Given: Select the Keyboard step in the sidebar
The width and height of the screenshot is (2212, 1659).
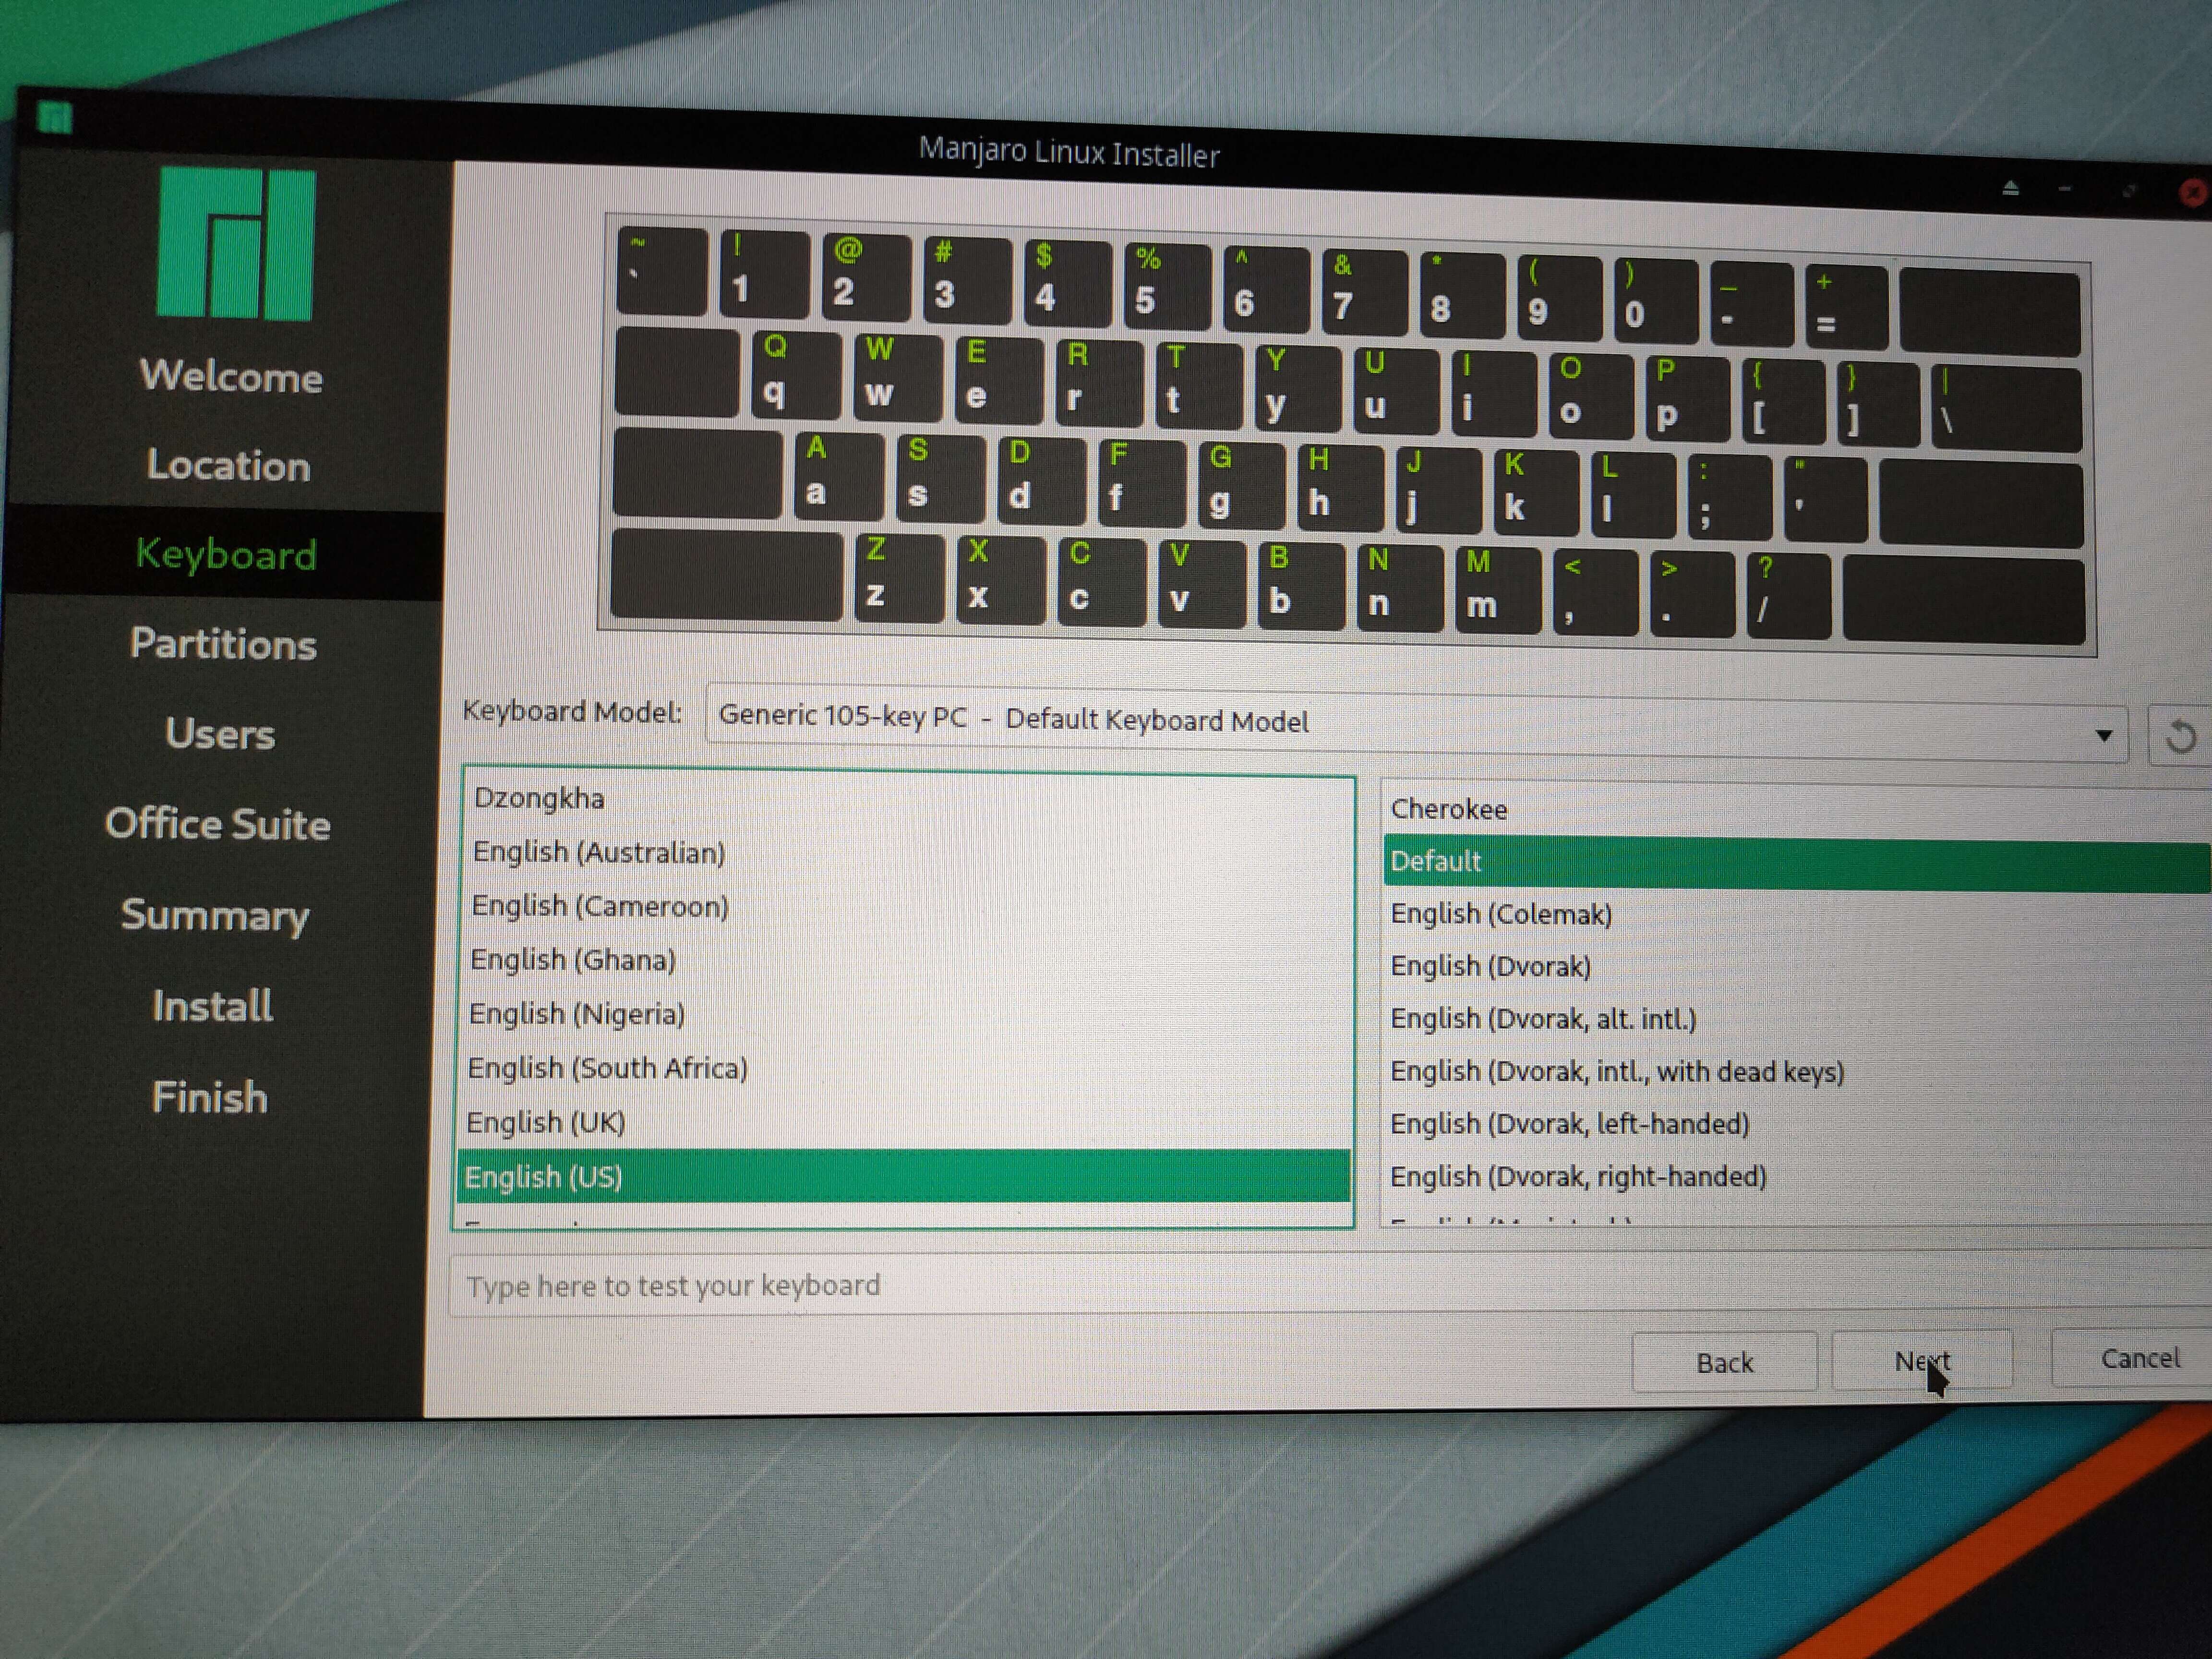Looking at the screenshot, I should (x=225, y=554).
